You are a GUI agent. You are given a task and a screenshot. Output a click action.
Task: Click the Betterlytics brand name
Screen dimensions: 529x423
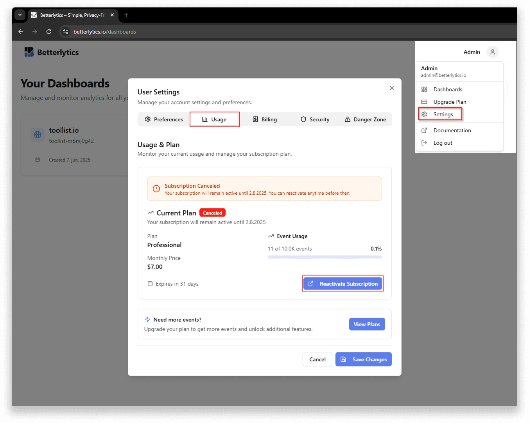(58, 52)
